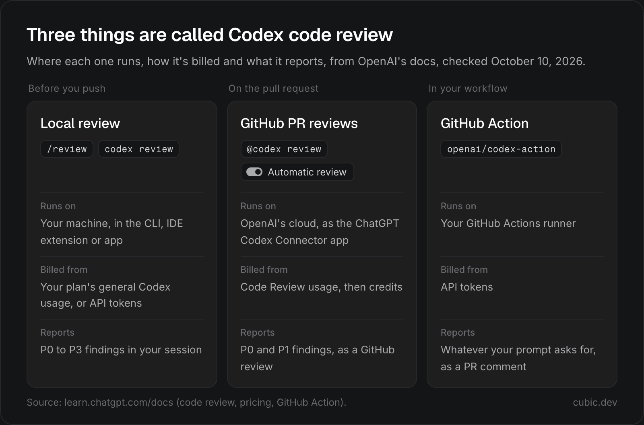Click the Before you push label
The image size is (644, 425).
(x=67, y=89)
